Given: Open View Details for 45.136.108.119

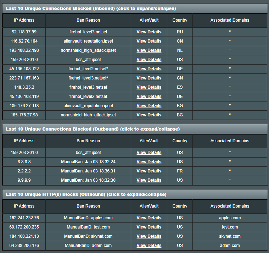Looking at the screenshot, I should [x=149, y=97].
